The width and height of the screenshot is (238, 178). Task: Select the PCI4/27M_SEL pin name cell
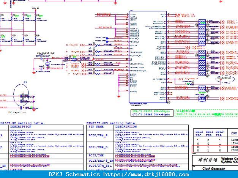[100, 166]
